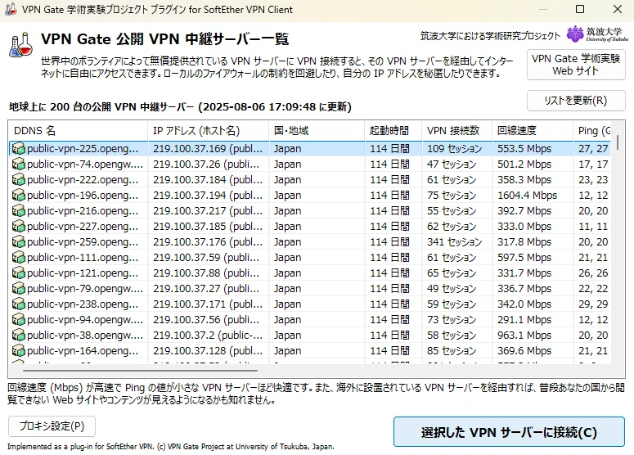Click server icon for public-vpn-111
634x455 pixels.
coord(19,258)
